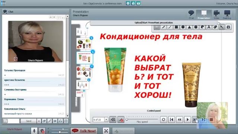Open the dropdown arrow beside Send
238x134 pixels.
tap(39, 121)
